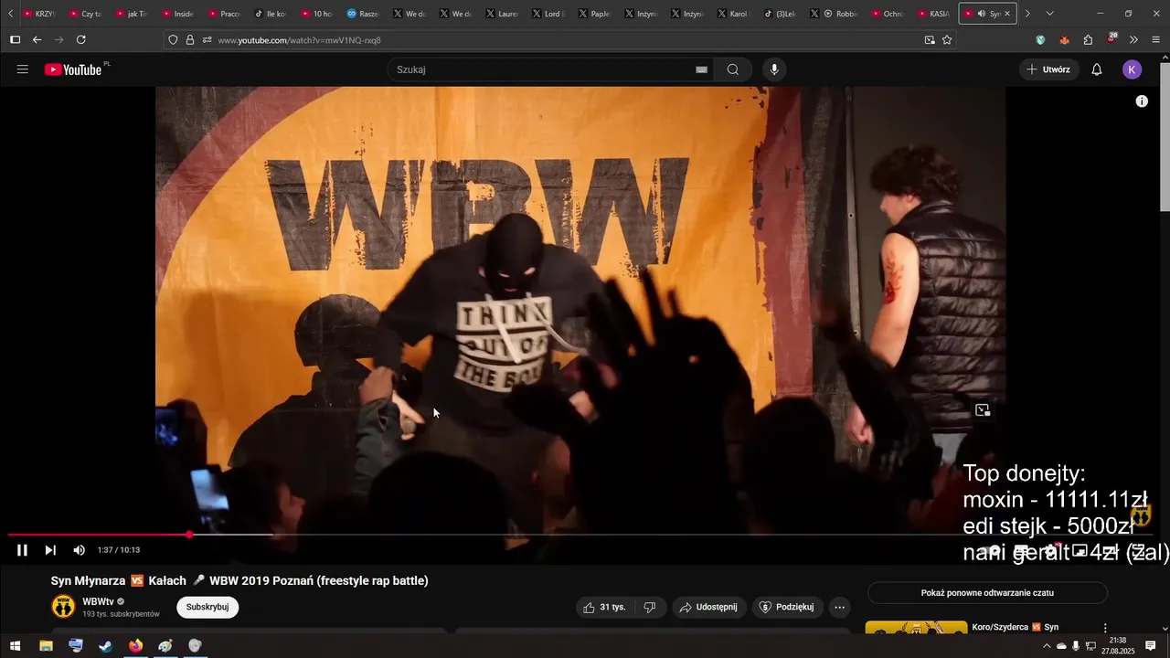1170x658 pixels.
Task: Show hidden system tray icons
Action: coord(1047,646)
